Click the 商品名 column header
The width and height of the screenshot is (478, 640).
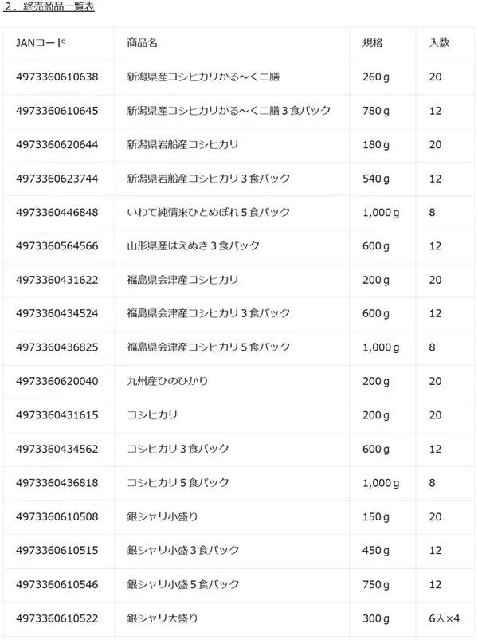point(143,43)
